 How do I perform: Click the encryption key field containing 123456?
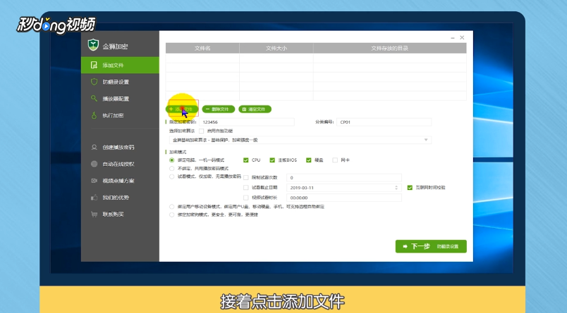tap(247, 122)
